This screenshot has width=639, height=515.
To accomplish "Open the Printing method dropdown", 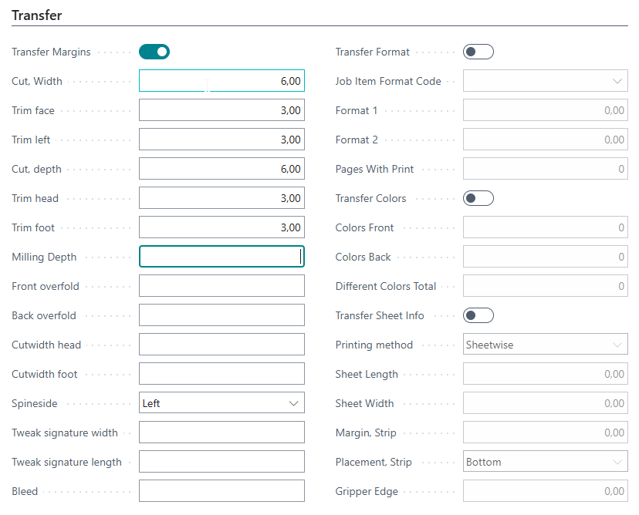I will pyautogui.click(x=545, y=345).
